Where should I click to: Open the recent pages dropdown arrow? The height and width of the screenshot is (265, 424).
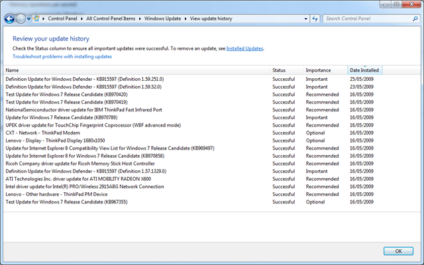tap(28, 19)
